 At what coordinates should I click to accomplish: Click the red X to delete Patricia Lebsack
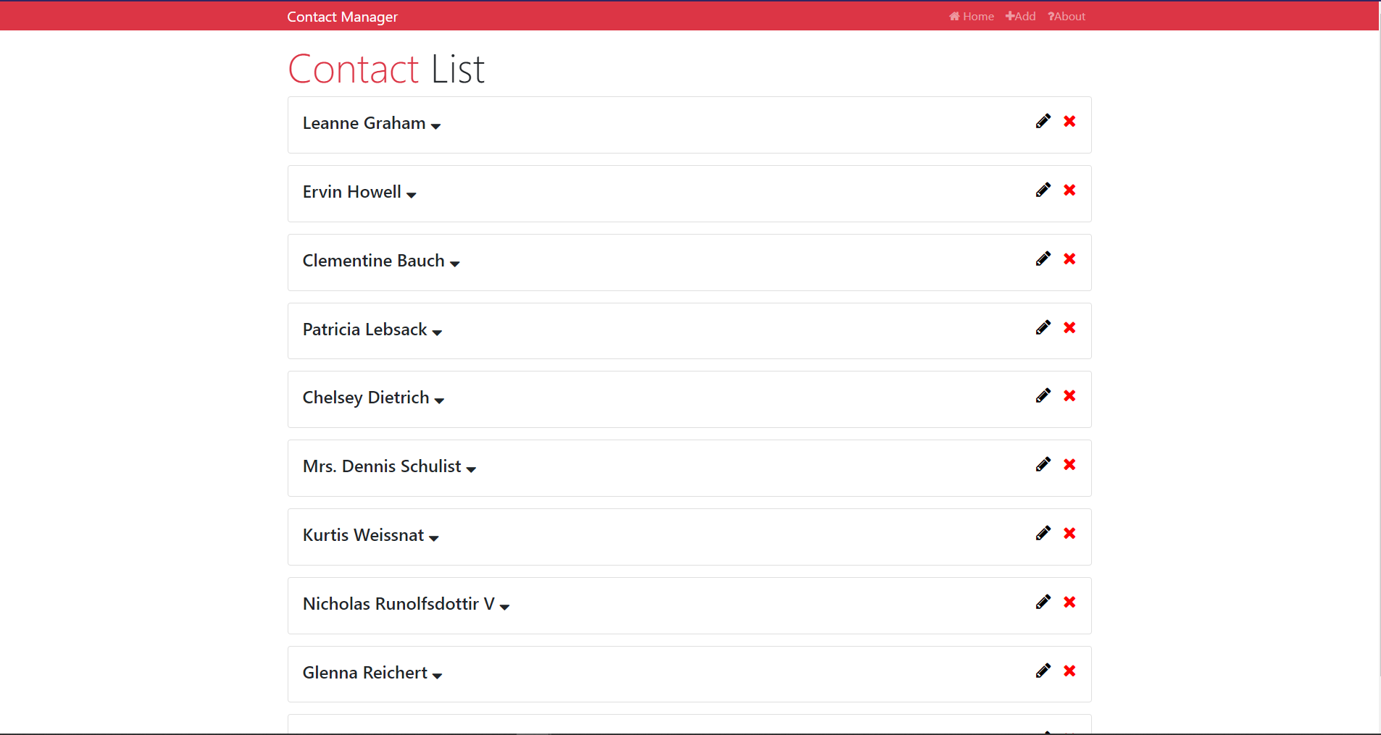[1069, 327]
